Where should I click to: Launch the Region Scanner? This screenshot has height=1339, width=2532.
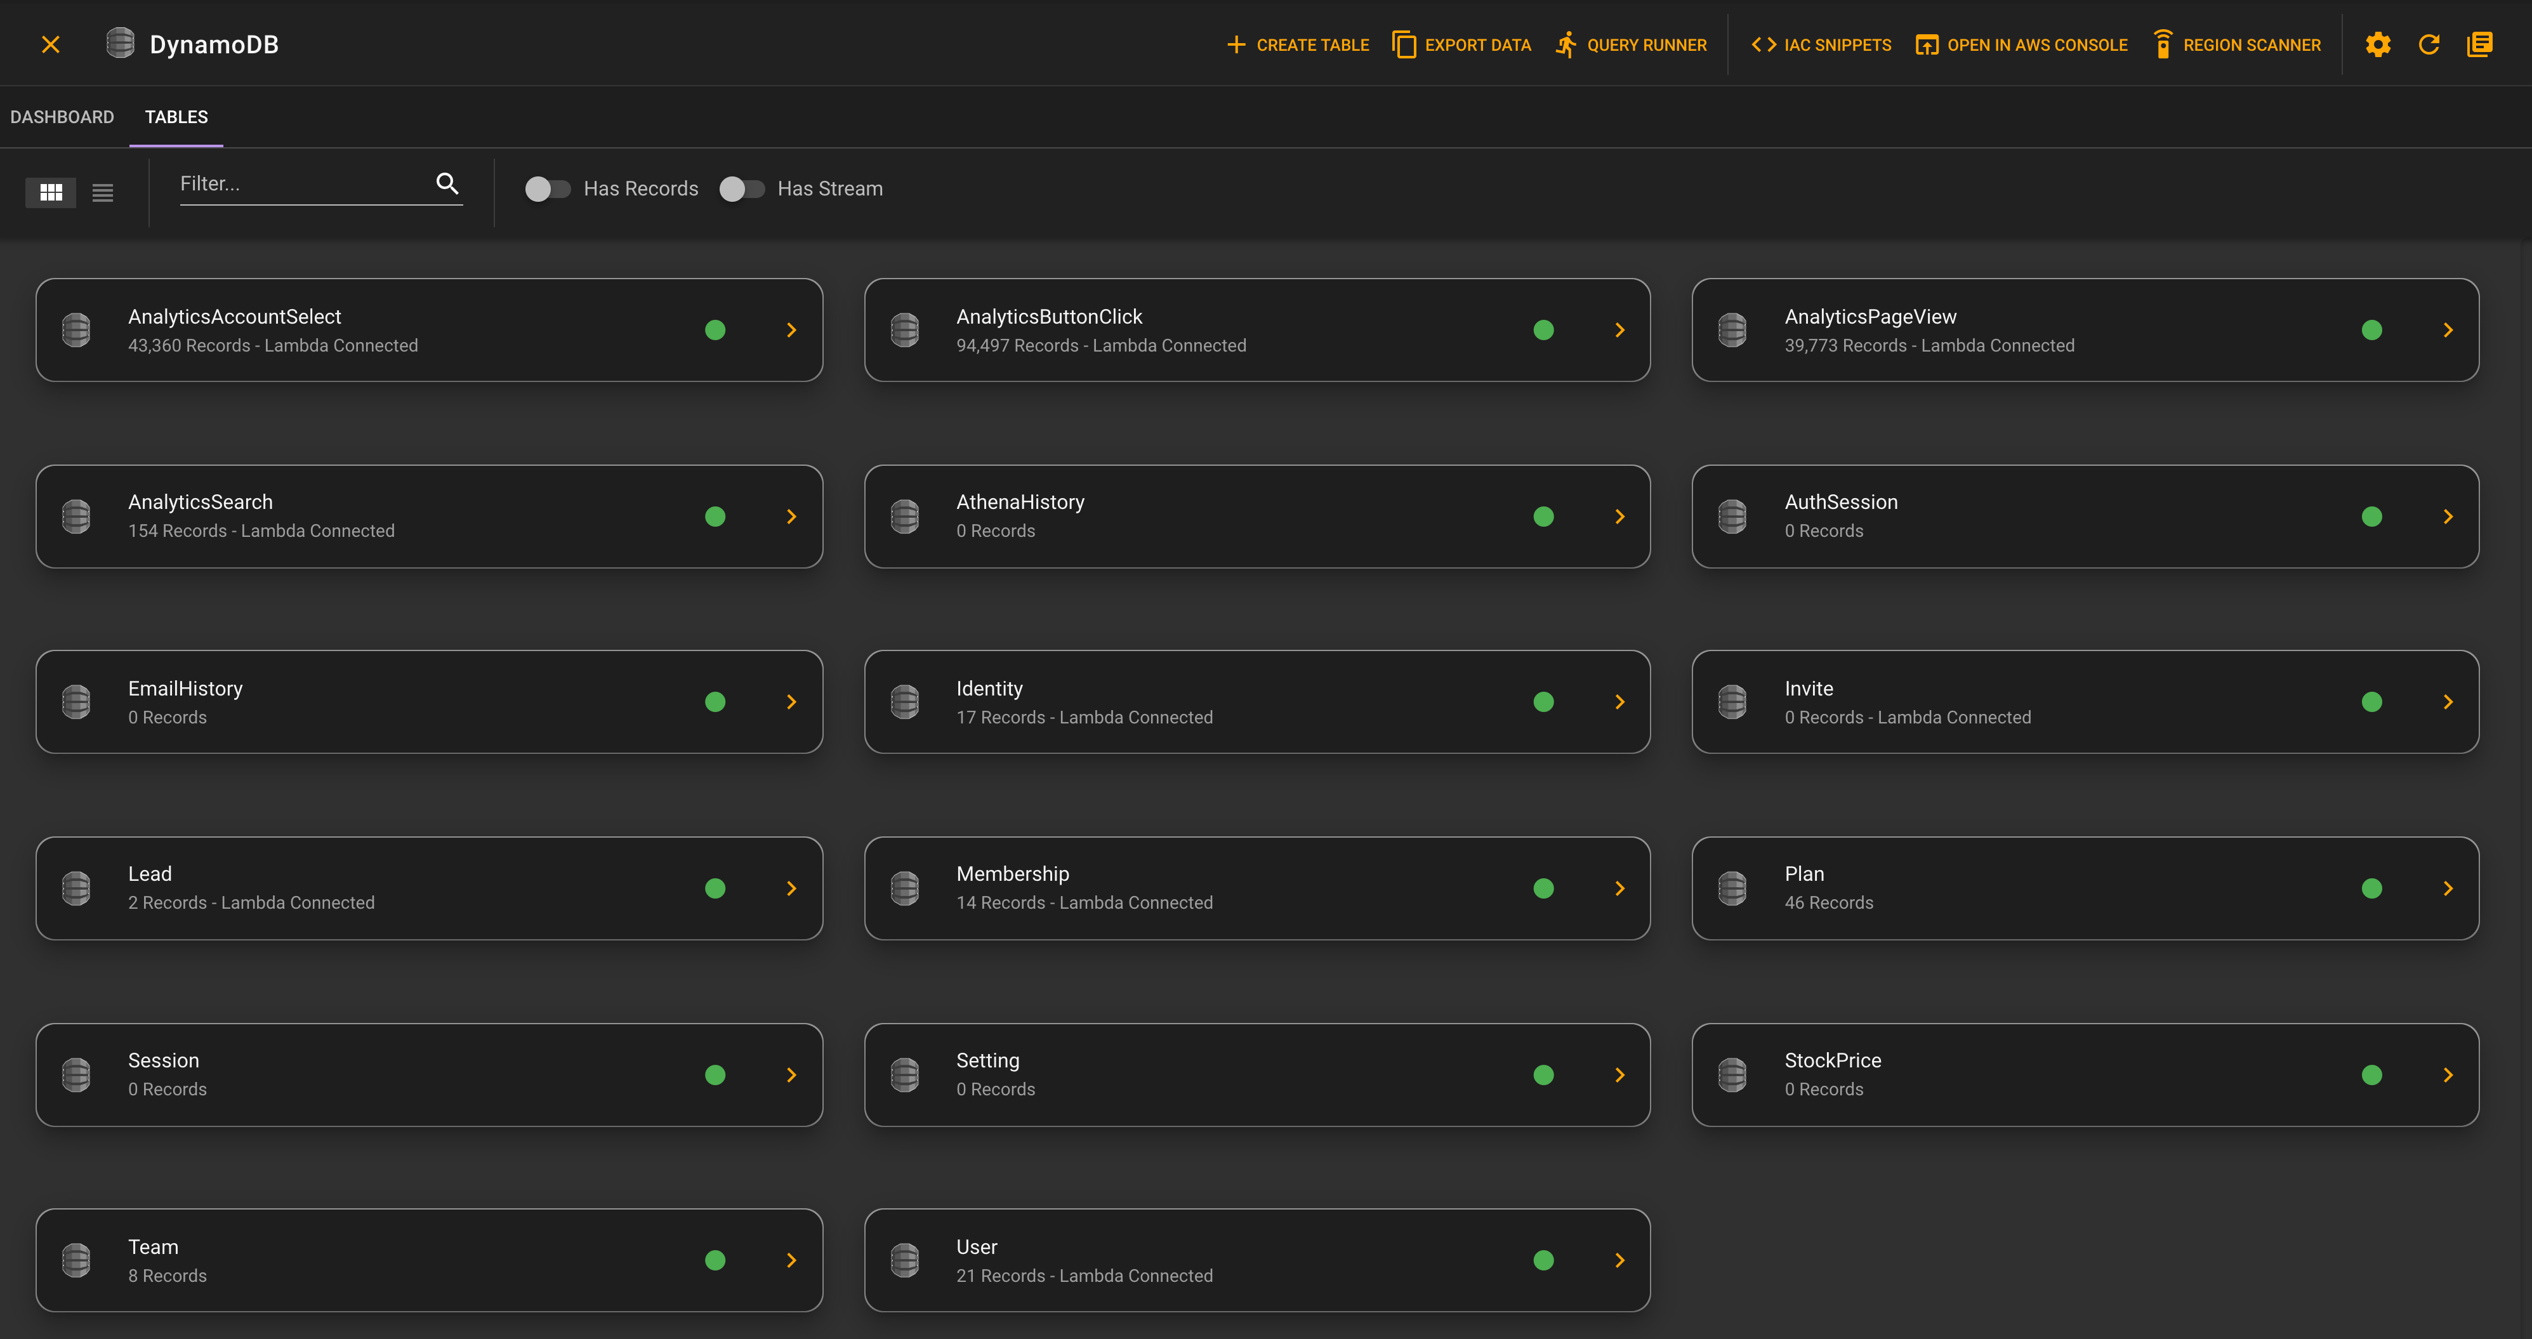click(x=2237, y=45)
